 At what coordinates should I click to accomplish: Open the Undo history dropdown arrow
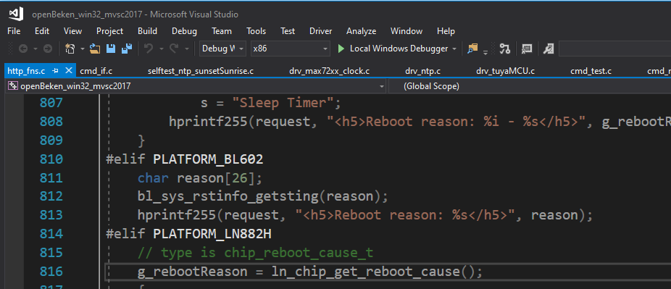coord(161,49)
